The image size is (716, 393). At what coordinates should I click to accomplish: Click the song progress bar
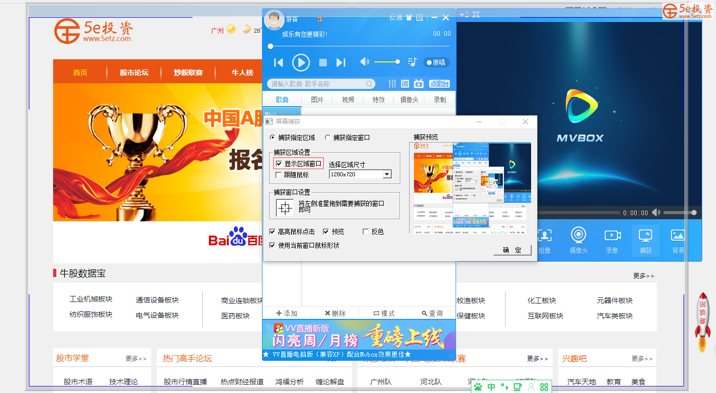(x=360, y=47)
